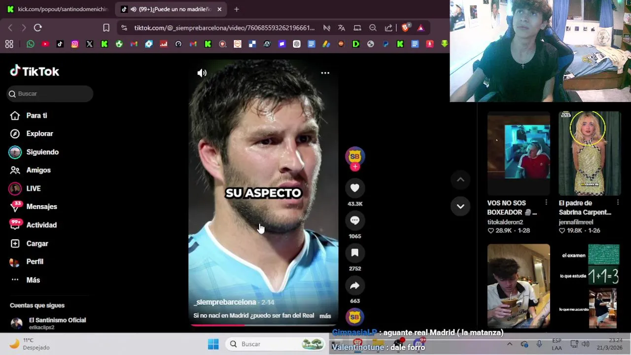Open the Instagram bookmark

[x=75, y=44]
